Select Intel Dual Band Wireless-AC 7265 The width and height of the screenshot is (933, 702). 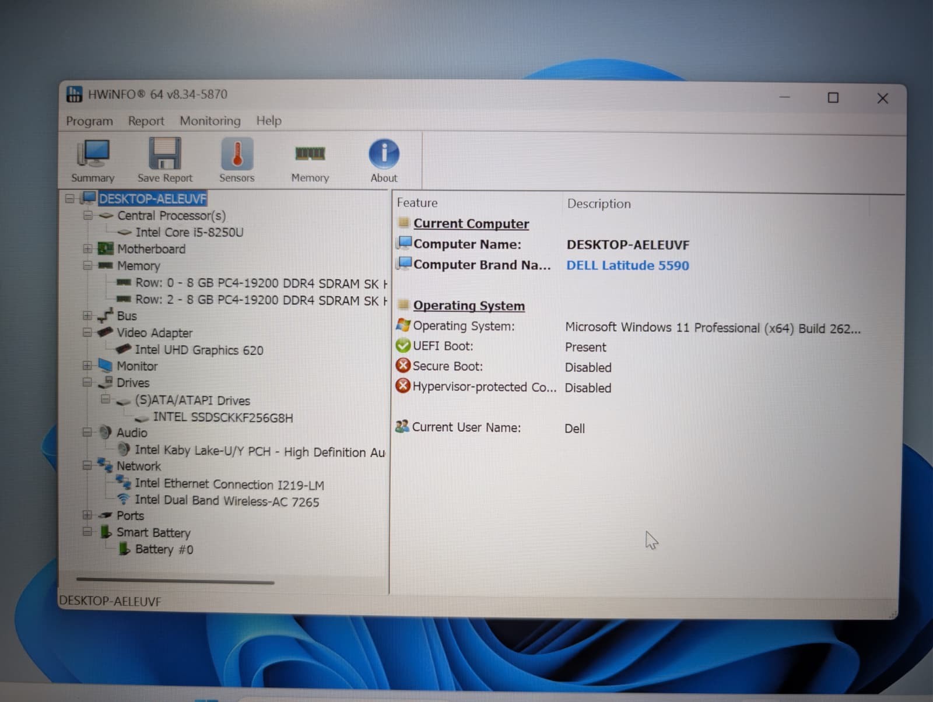click(227, 501)
